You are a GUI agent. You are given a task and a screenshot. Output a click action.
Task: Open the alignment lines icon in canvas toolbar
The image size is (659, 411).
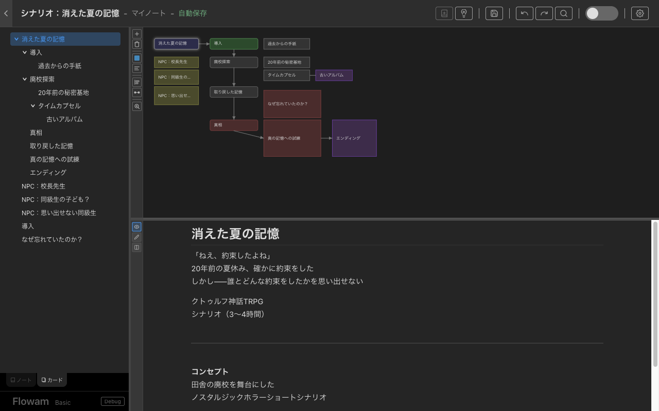(x=136, y=68)
